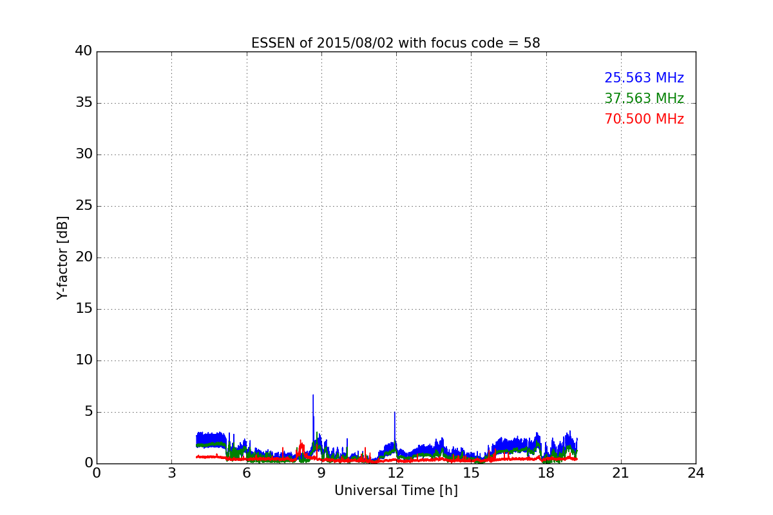This screenshot has width=773, height=515.
Task: Click the y-axis tick label 5
Action: pos(88,412)
